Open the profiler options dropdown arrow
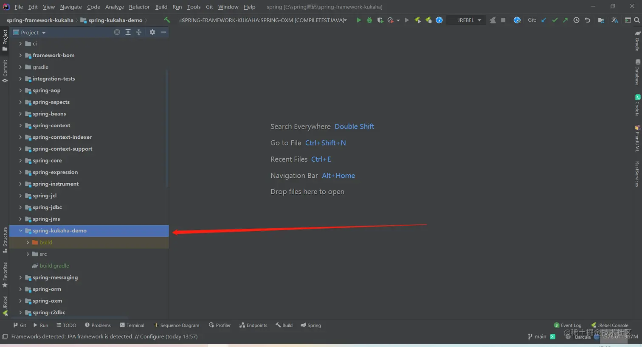 click(398, 20)
